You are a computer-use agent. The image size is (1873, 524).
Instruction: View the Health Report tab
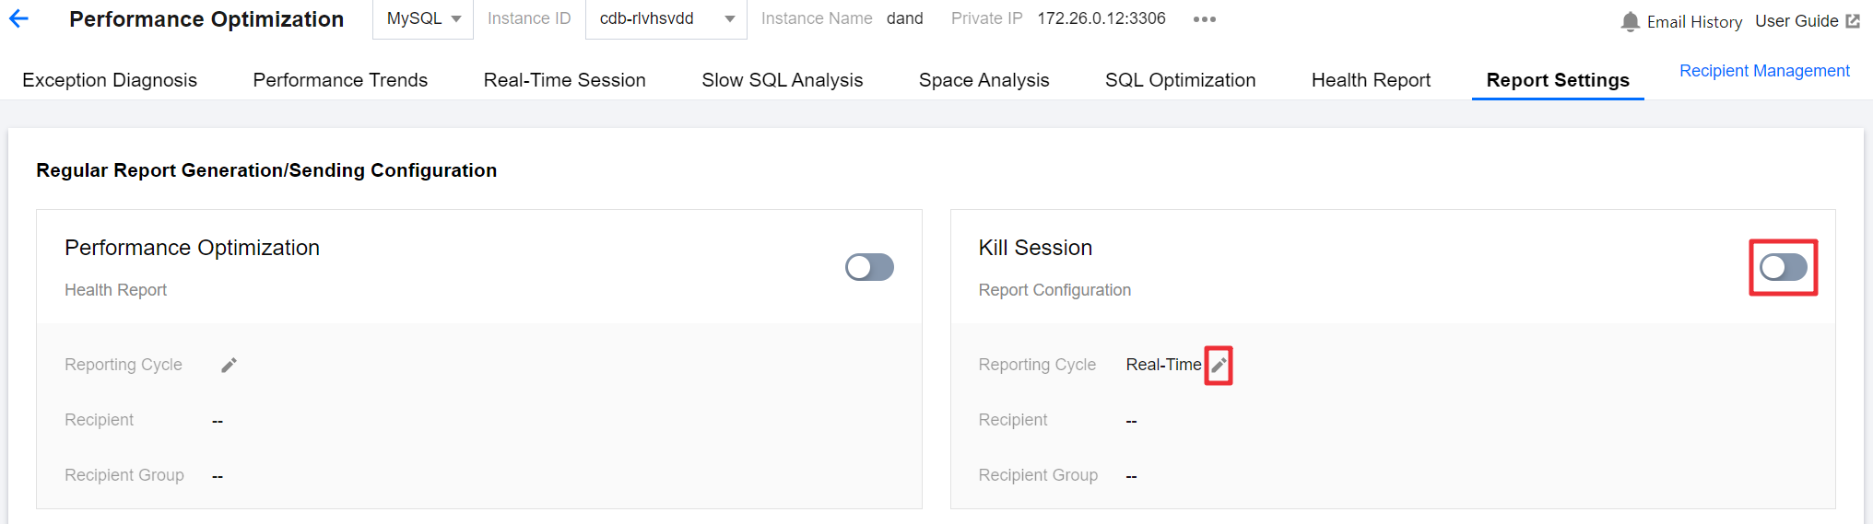[1371, 80]
